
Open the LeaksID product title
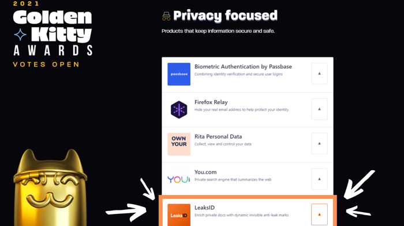click(x=204, y=208)
